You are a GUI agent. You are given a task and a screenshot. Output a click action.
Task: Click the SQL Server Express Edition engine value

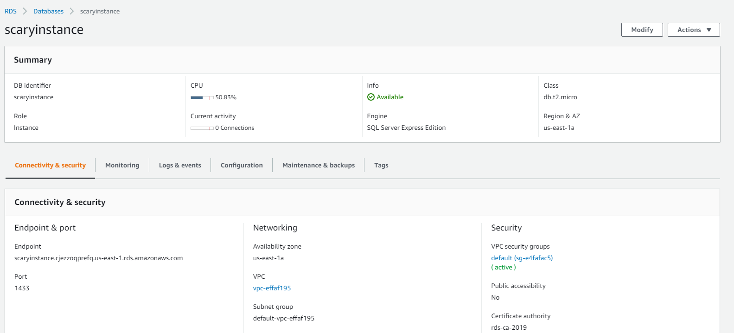(406, 128)
